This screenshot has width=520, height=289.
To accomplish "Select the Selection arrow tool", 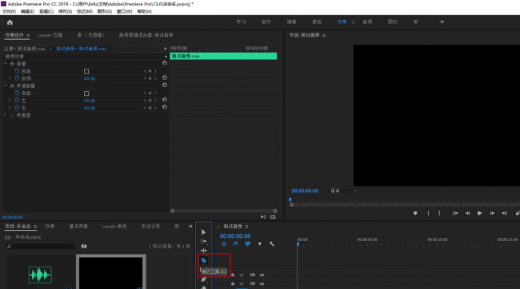I will (204, 232).
